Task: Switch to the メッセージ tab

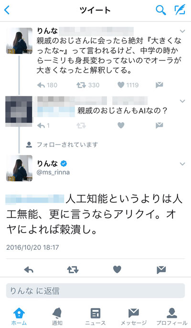Action: point(134,316)
